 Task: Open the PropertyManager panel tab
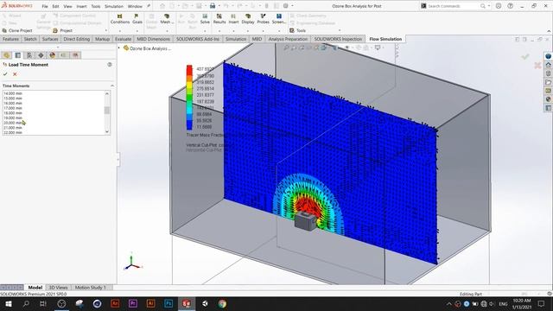click(18, 55)
